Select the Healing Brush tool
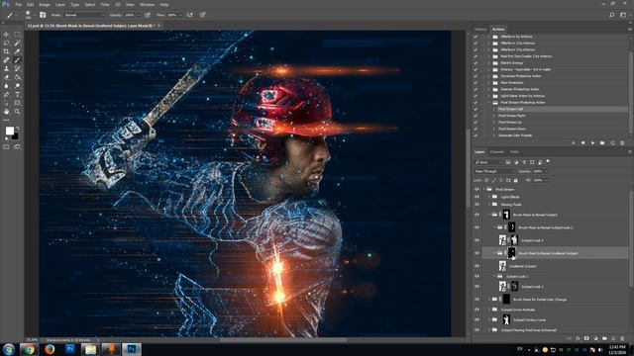This screenshot has height=356, width=634. [6, 60]
